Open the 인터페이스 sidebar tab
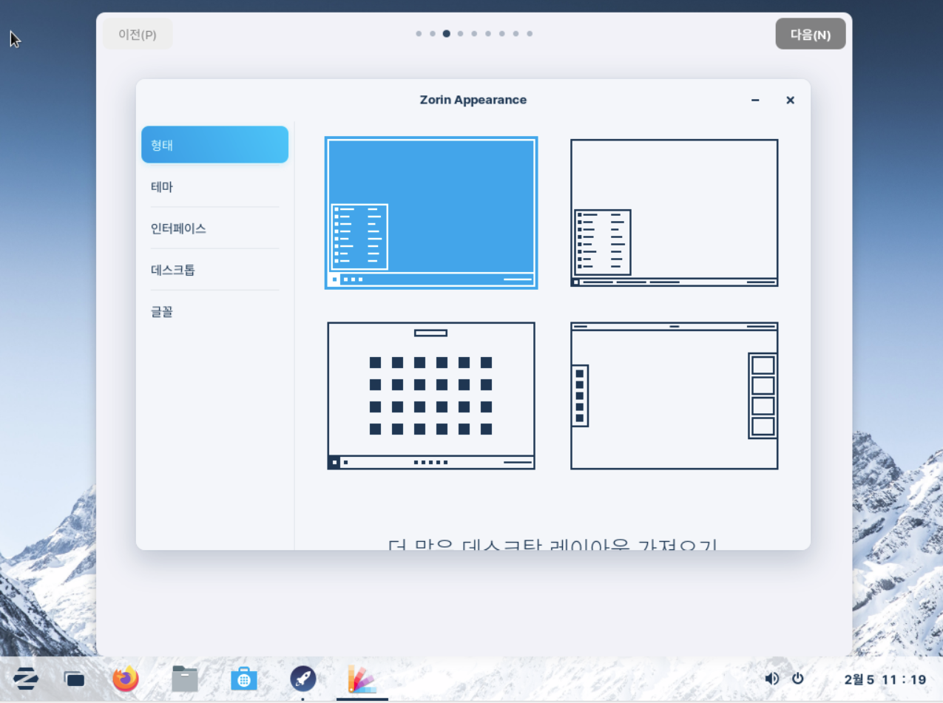Image resolution: width=943 pixels, height=703 pixels. coord(214,228)
